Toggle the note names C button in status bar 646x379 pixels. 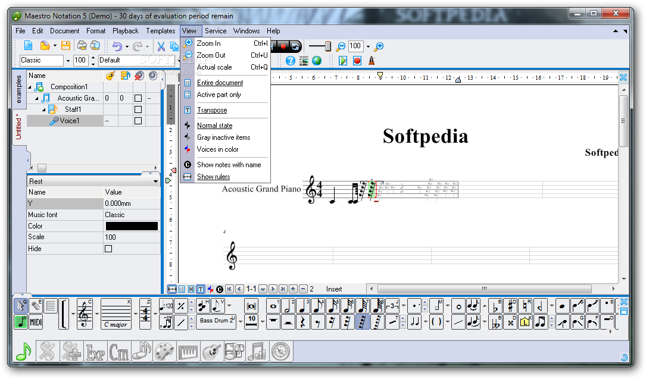[x=220, y=289]
